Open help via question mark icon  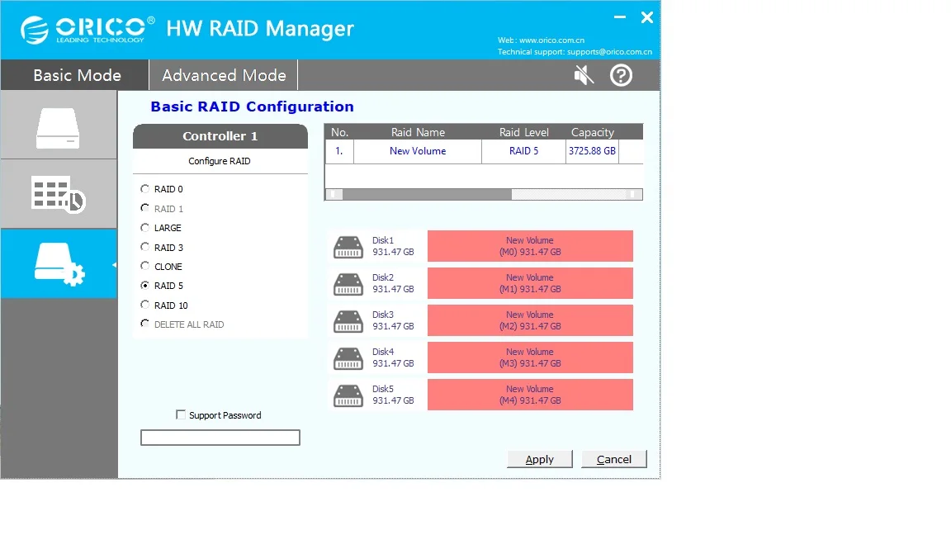tap(621, 76)
